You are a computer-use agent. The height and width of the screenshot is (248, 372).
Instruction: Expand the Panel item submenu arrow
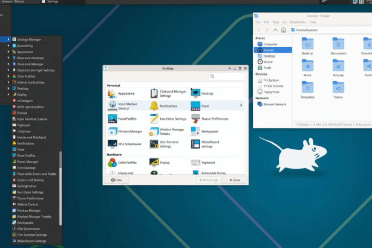(241, 105)
